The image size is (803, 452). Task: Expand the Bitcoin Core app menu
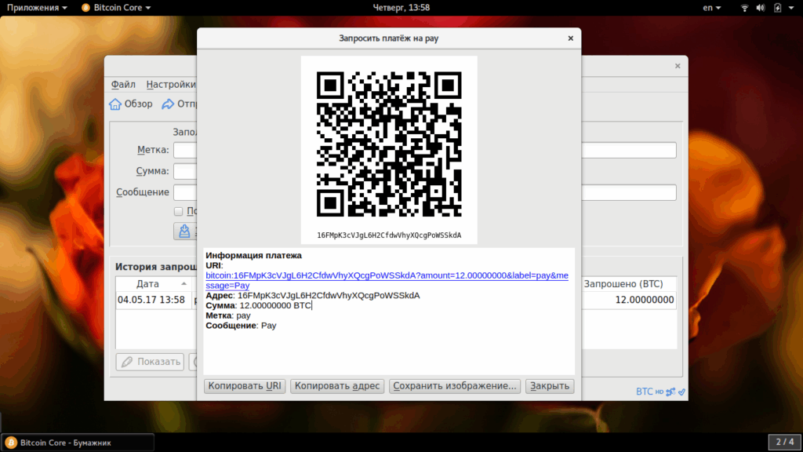(x=116, y=8)
